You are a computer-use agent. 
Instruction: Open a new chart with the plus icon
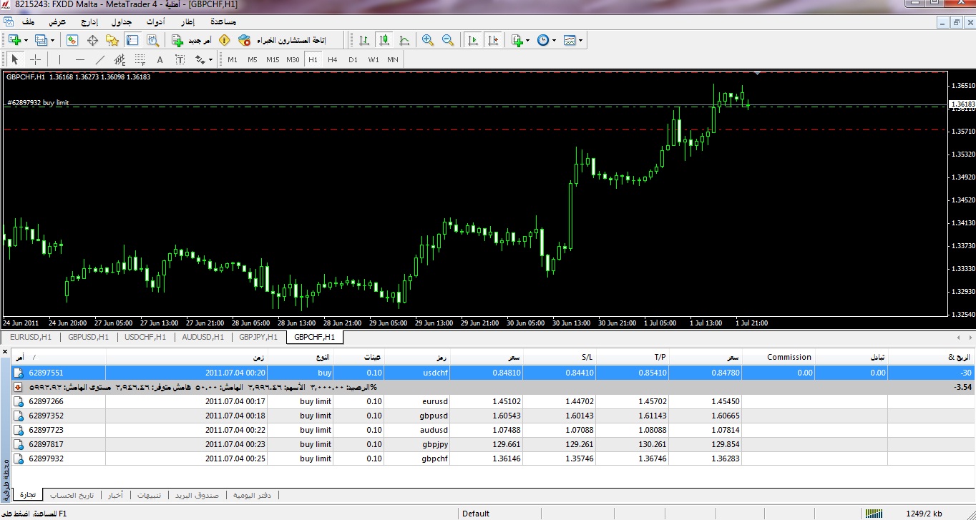(x=14, y=41)
